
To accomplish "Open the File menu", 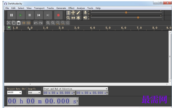I will tap(7, 8).
